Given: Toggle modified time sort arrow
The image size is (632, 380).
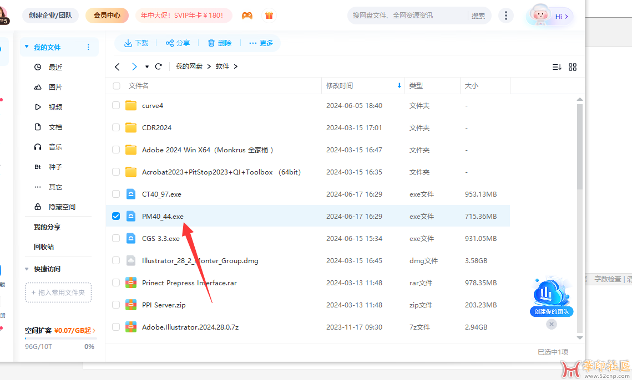Looking at the screenshot, I should point(400,86).
